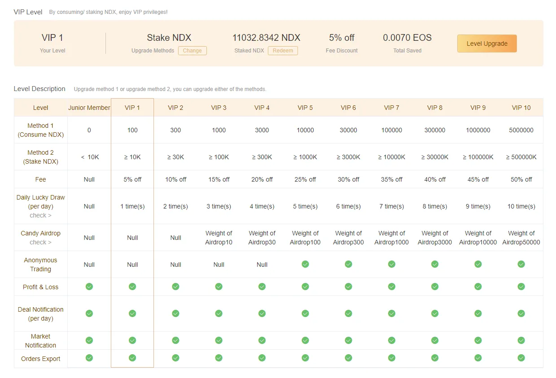Click the 3 time(s) lucky draw cell
This screenshot has height=378, width=556.
[219, 206]
